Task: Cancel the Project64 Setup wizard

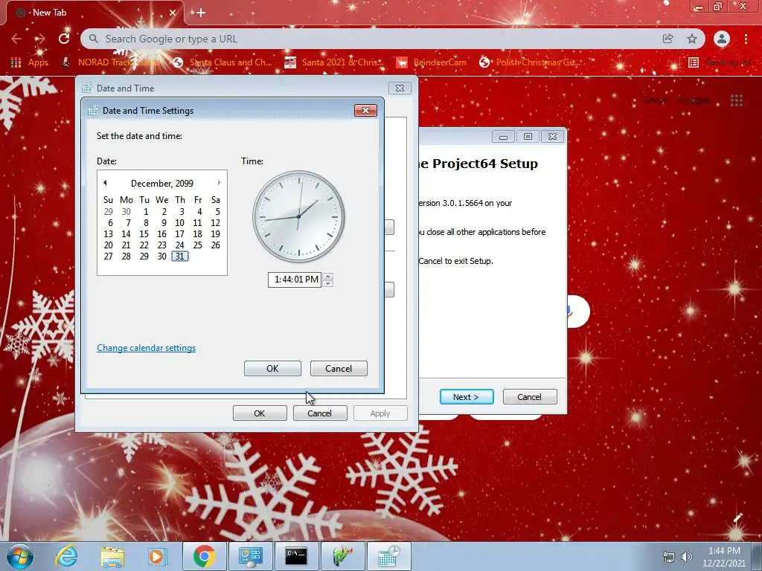Action: 529,397
